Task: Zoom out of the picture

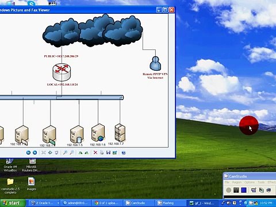Action: click(72, 152)
